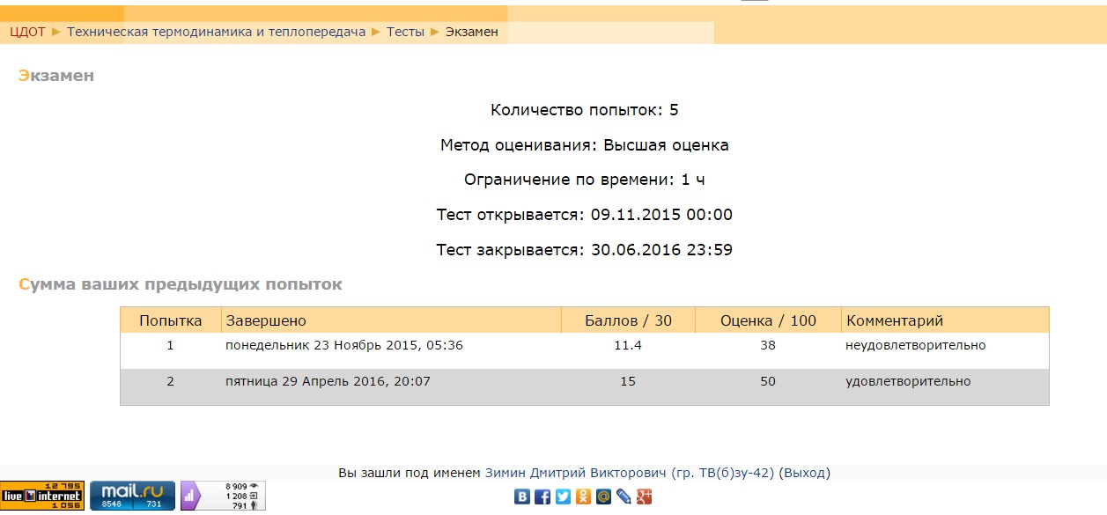Click the Выход logout link
This screenshot has width=1107, height=515.
point(805,473)
